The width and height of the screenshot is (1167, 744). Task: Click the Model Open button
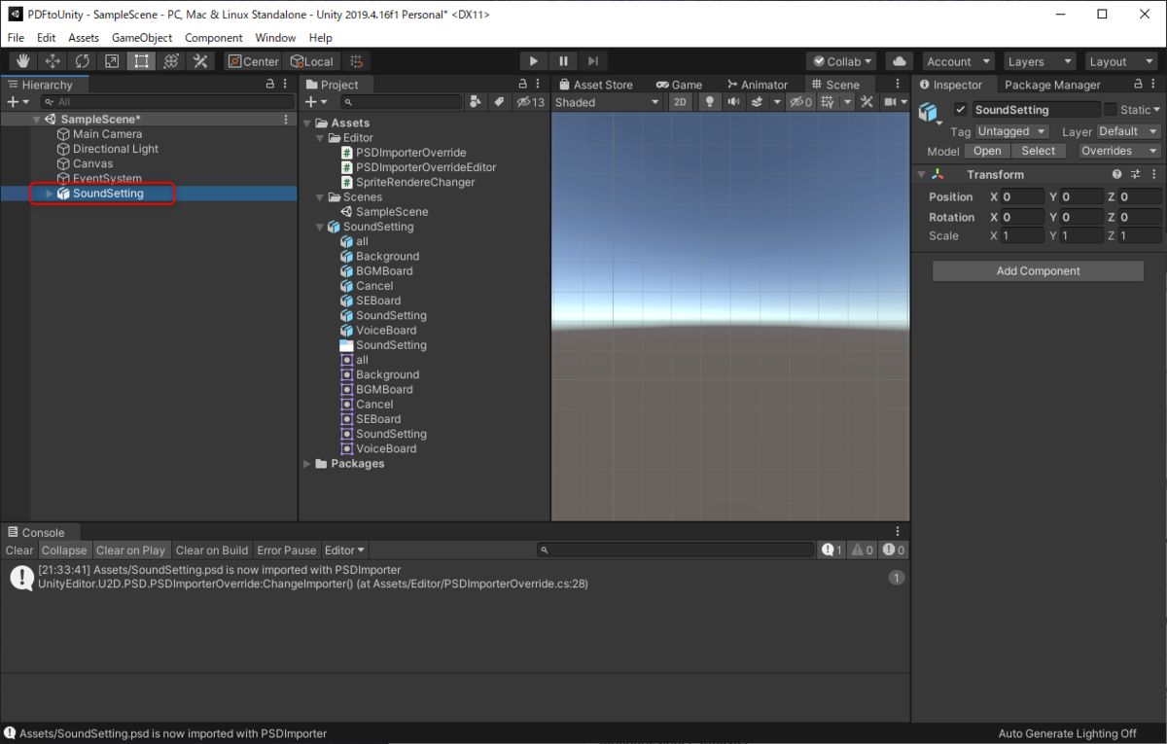pos(987,151)
